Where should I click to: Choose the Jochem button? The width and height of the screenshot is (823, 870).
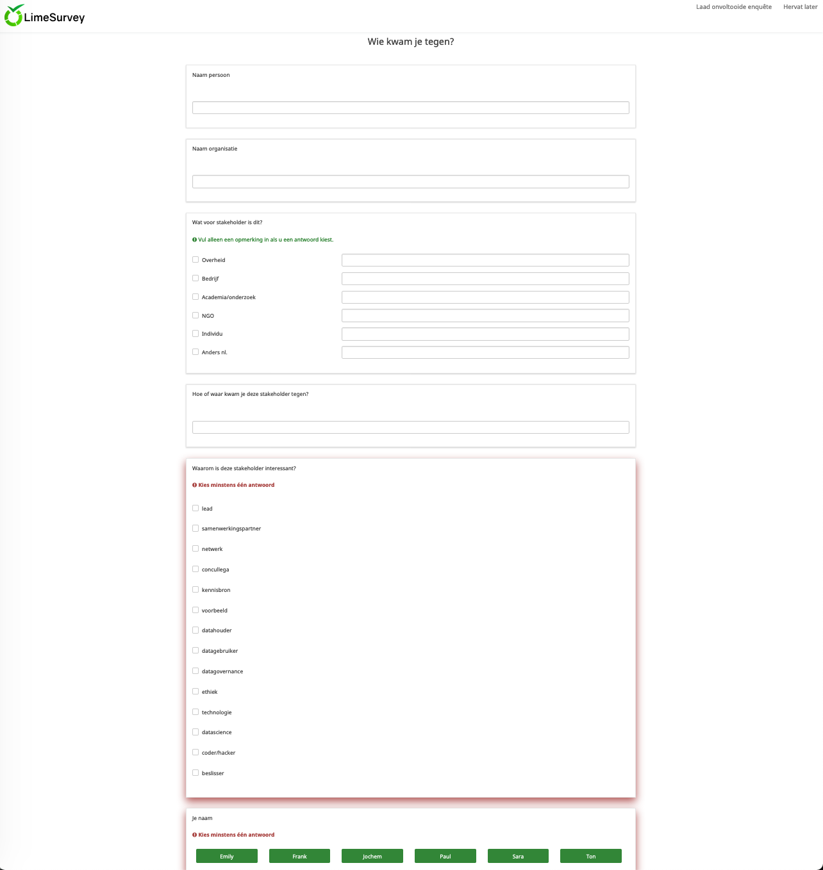click(372, 857)
